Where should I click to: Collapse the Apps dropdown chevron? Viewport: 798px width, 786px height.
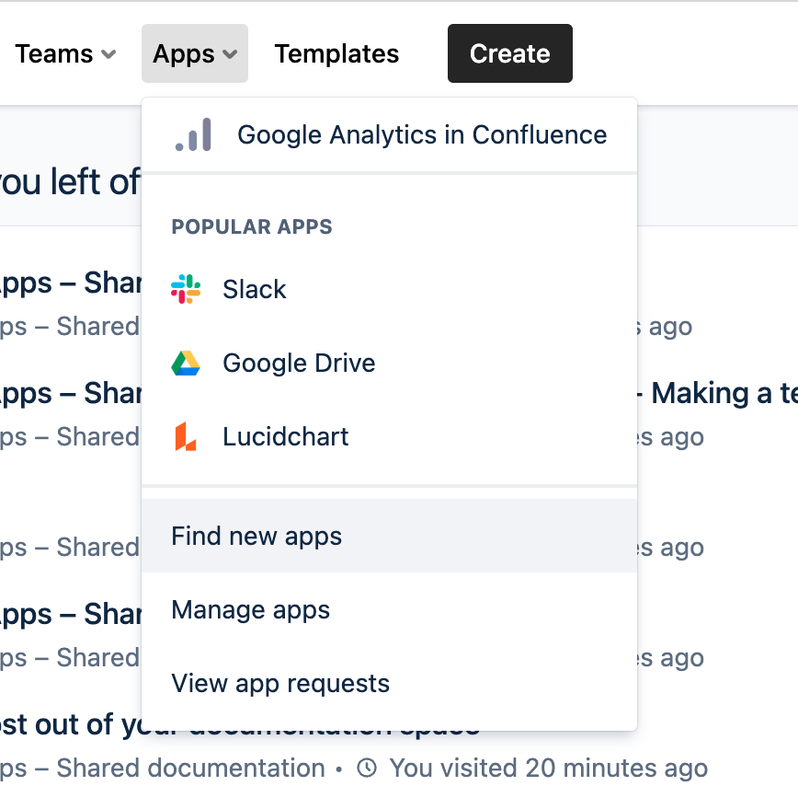[231, 54]
